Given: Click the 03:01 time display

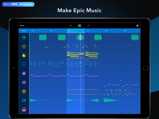Looking at the screenshot, I should click(x=24, y=31).
